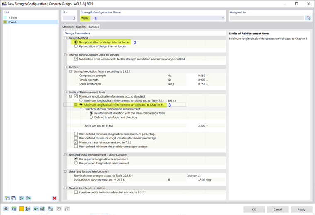Click the configuration No. field

69,18
